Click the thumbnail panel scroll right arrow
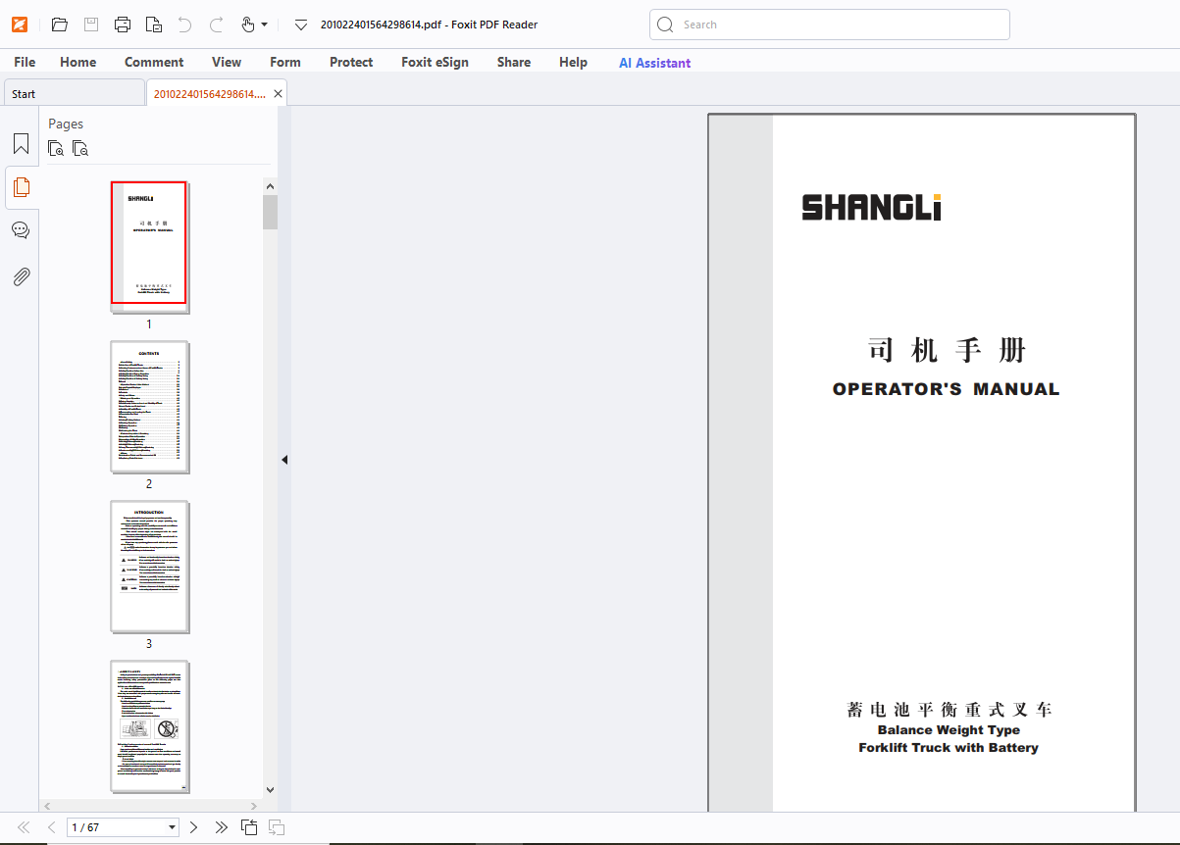This screenshot has height=845, width=1180. (x=255, y=805)
